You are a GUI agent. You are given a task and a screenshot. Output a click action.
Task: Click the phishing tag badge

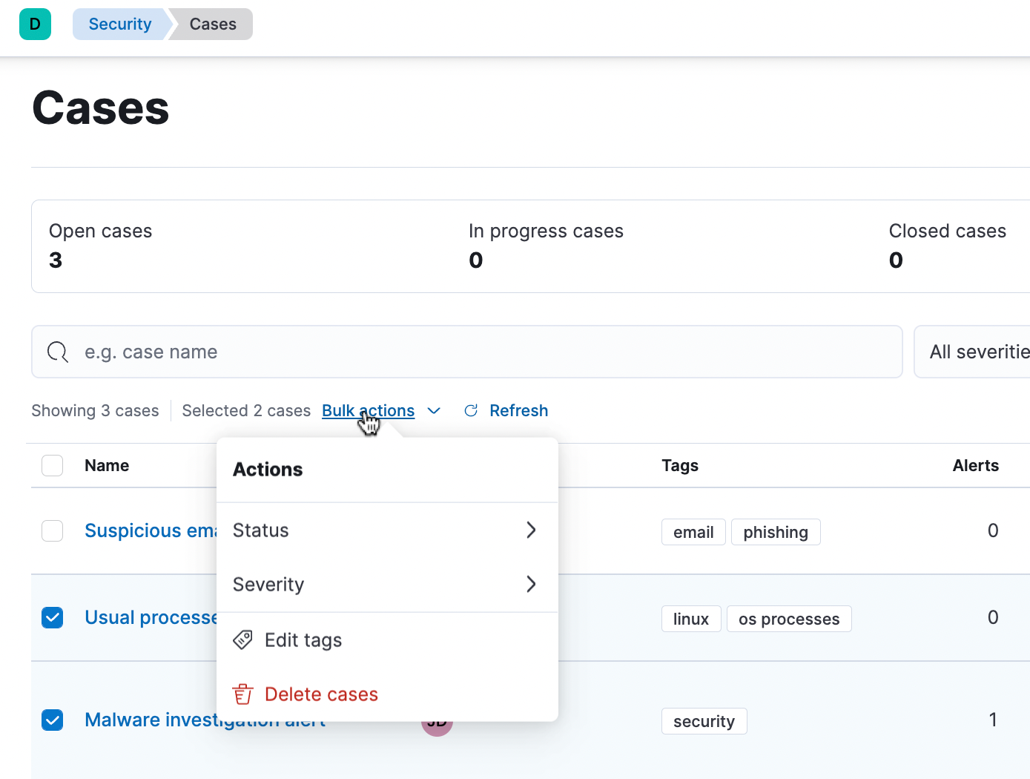[776, 532]
